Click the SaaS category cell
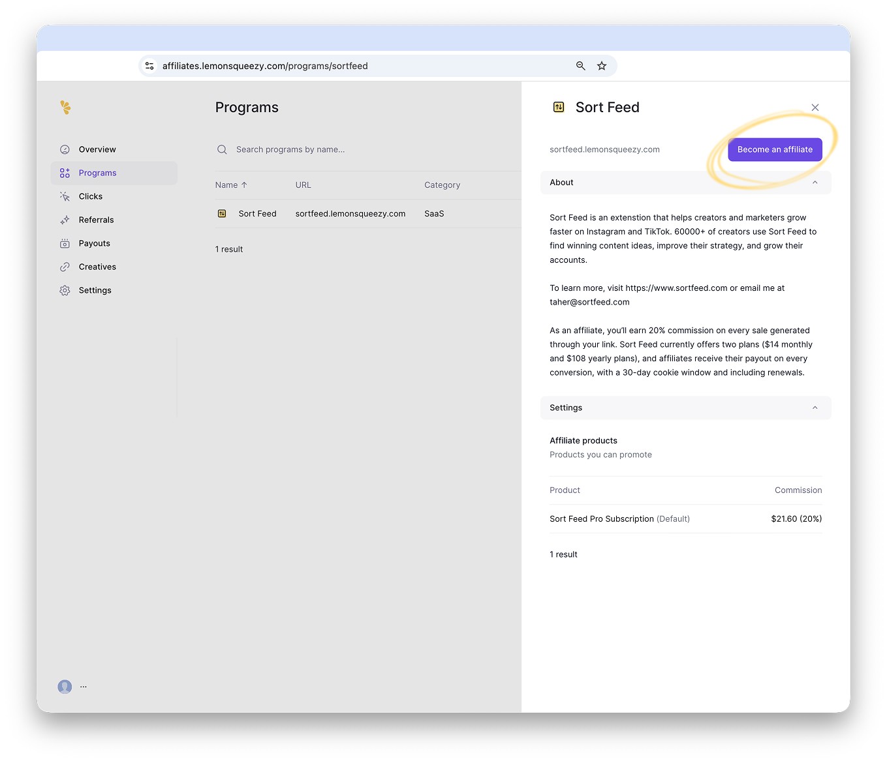887x761 pixels. pos(434,213)
